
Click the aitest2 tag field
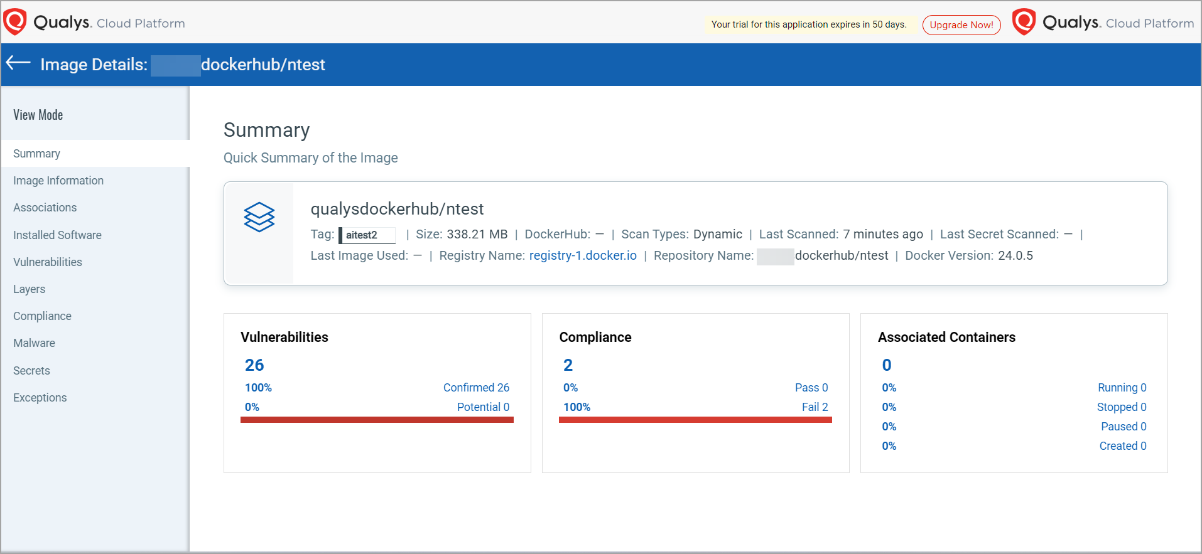coord(367,235)
